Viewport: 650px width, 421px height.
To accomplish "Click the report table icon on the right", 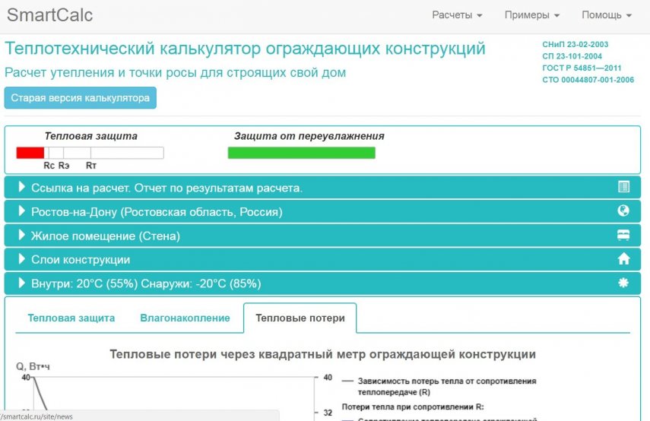I will pyautogui.click(x=623, y=188).
